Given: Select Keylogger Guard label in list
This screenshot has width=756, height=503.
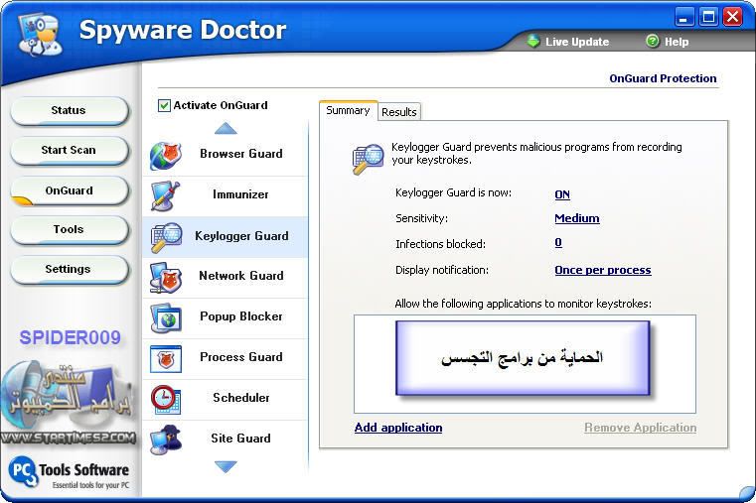Looking at the screenshot, I should pos(241,236).
